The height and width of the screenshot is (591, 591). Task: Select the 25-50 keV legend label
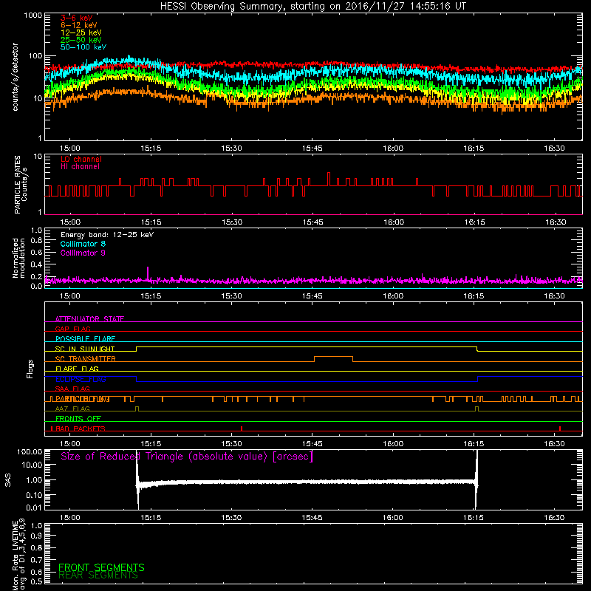pos(81,40)
